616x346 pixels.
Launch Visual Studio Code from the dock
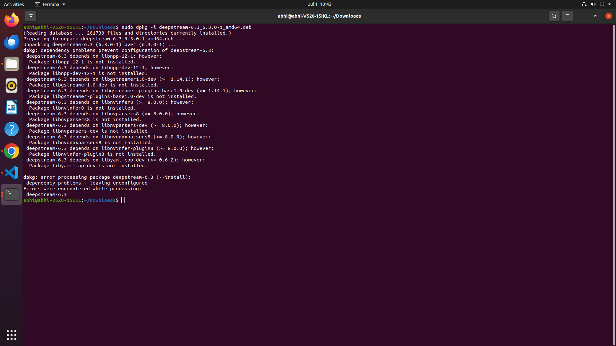(x=12, y=173)
